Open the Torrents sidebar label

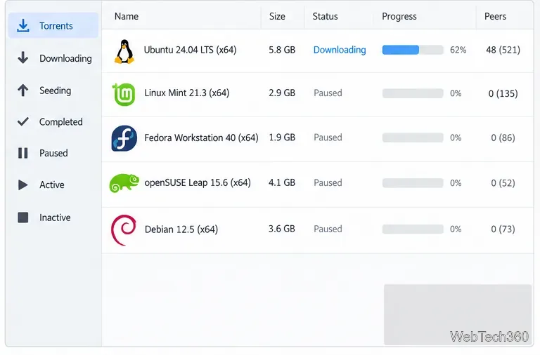coord(56,26)
